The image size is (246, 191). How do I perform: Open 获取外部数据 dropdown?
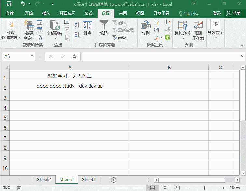(10, 30)
